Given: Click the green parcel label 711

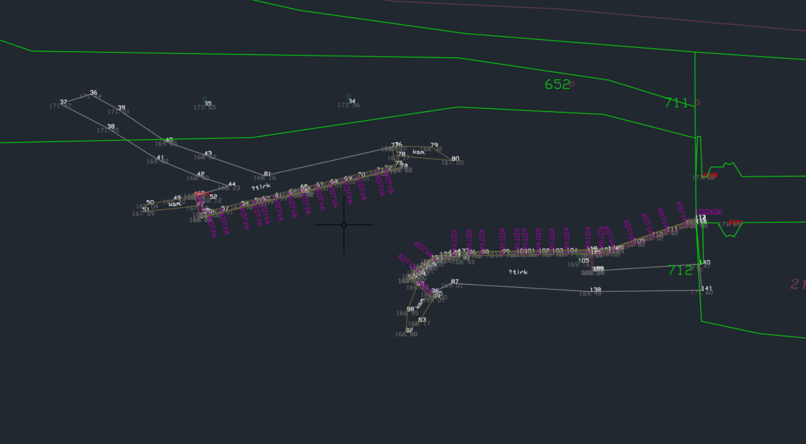Looking at the screenshot, I should pyautogui.click(x=676, y=103).
